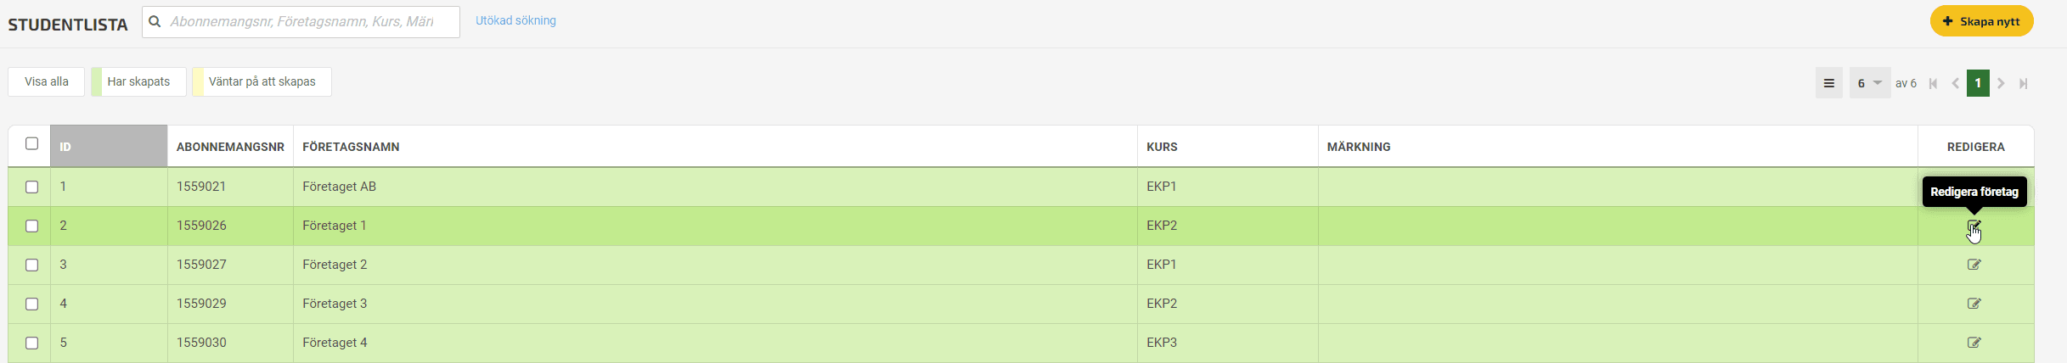The height and width of the screenshot is (363, 2067).
Task: Tick the checkbox for Företaget 4
Action: pos(31,343)
